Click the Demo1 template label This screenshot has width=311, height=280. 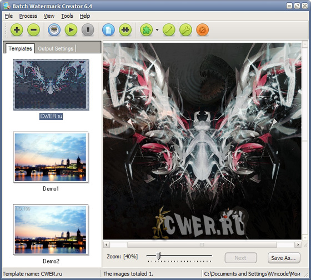[51, 188]
